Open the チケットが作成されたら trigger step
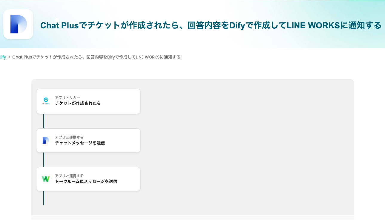 point(88,101)
